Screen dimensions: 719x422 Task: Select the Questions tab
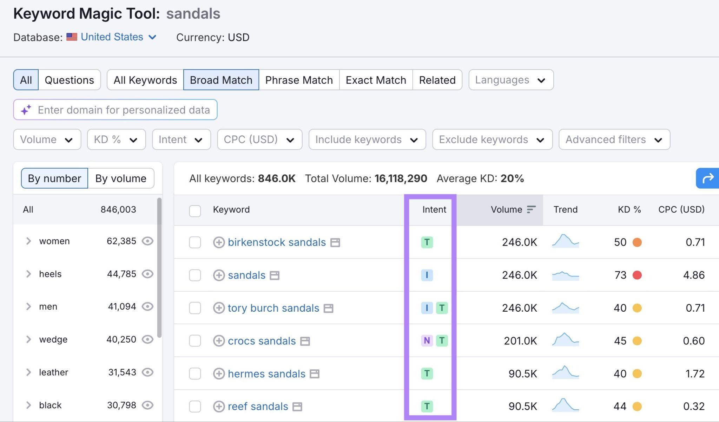pyautogui.click(x=69, y=80)
